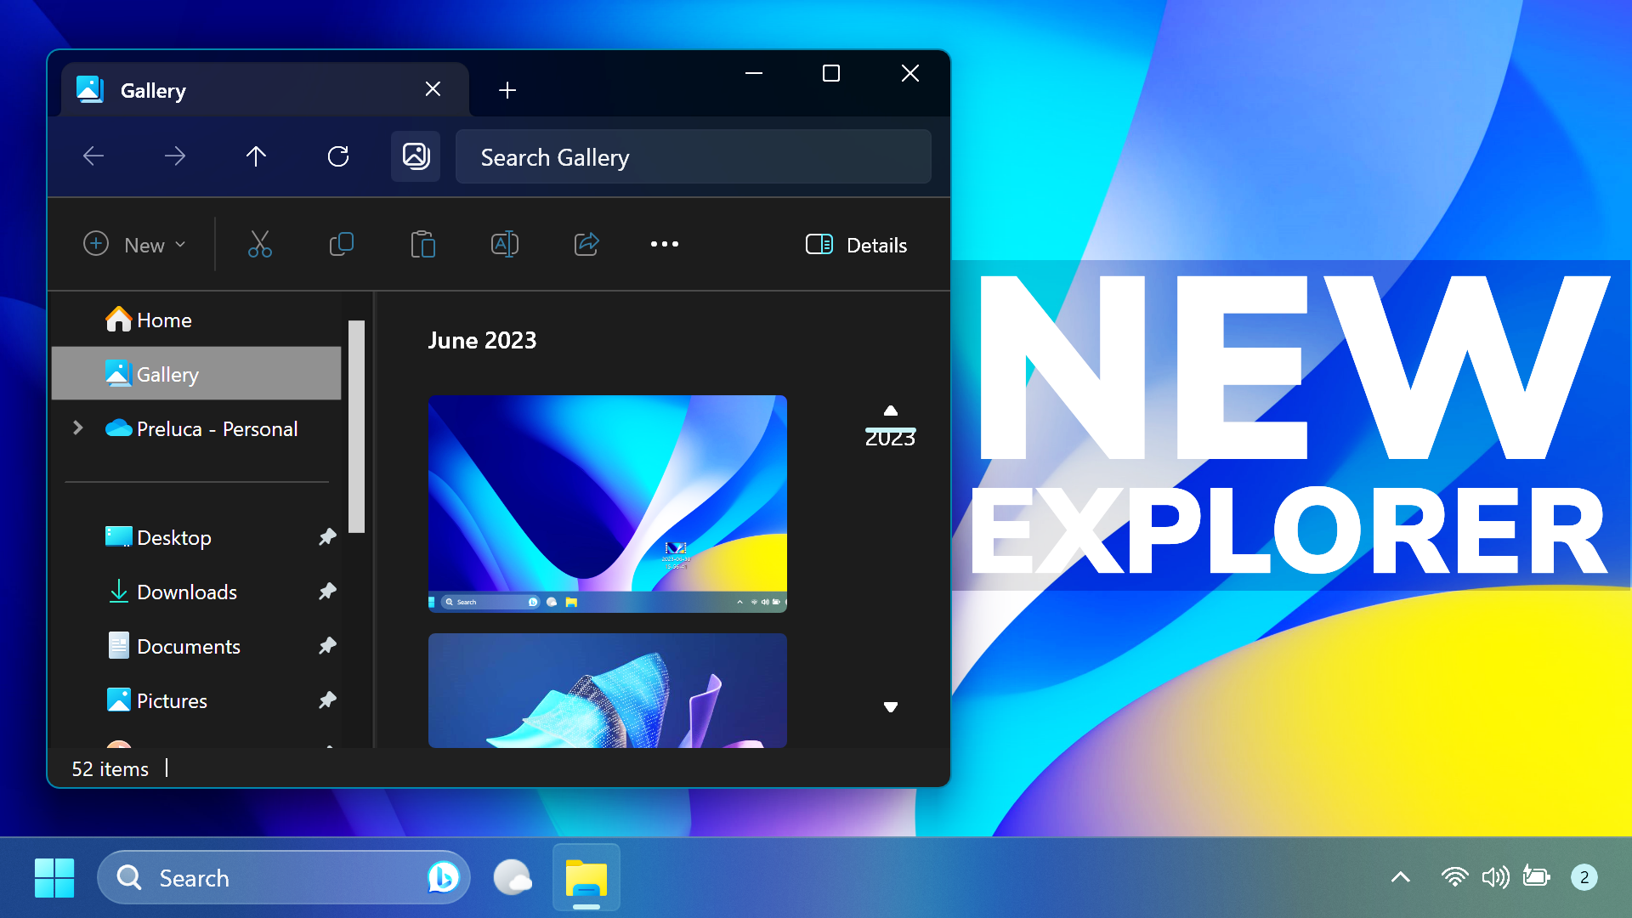1632x918 pixels.
Task: Refresh the Gallery view
Action: (338, 156)
